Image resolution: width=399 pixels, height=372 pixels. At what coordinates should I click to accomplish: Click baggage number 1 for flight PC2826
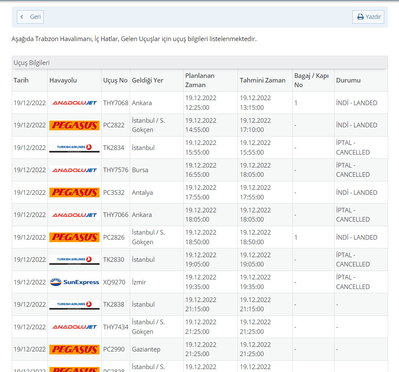(x=296, y=237)
